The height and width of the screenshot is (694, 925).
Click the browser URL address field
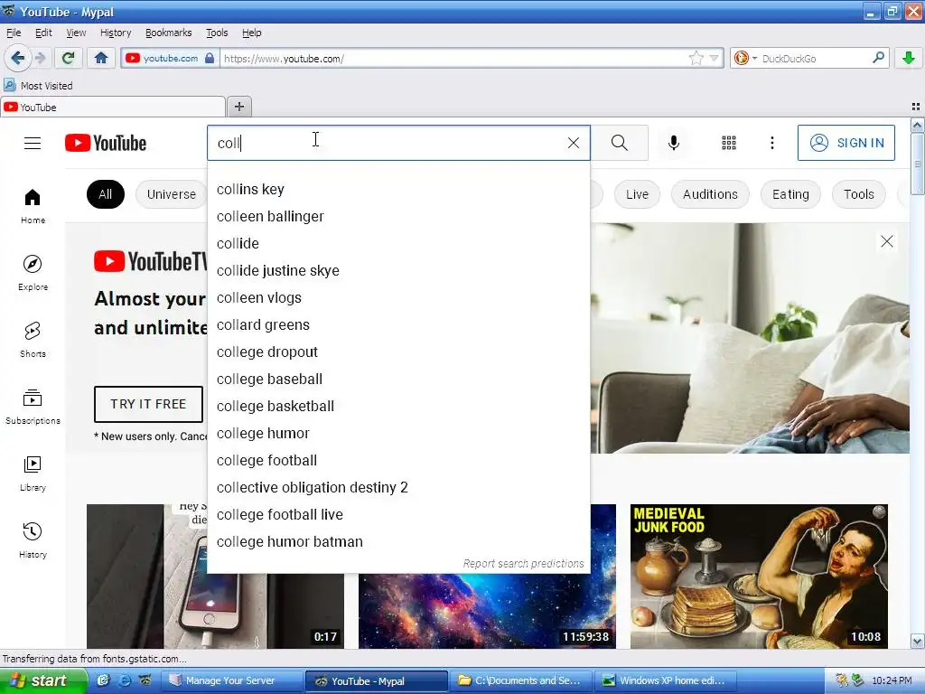454,59
